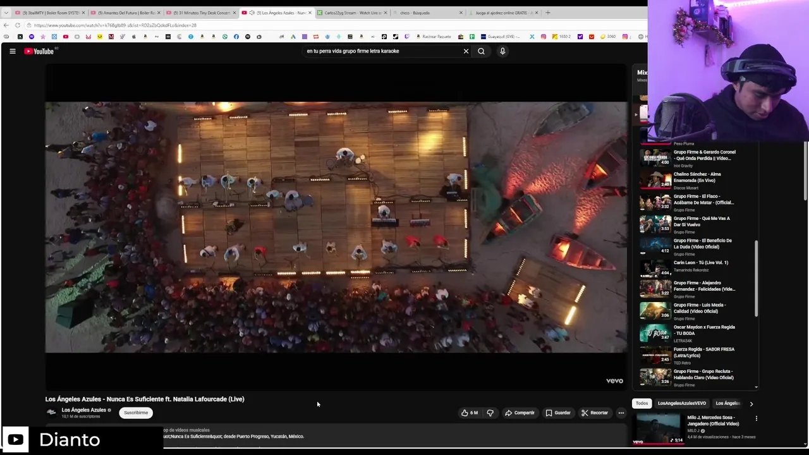809x455 pixels.
Task: Play Grupo Firme El Flaco Acábame De Matar
Action: (x=695, y=202)
